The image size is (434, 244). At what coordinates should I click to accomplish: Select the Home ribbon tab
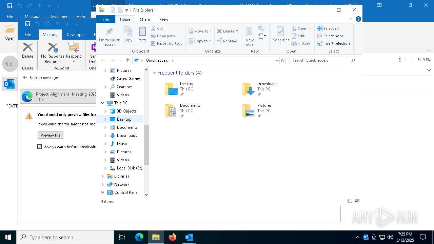(x=125, y=19)
